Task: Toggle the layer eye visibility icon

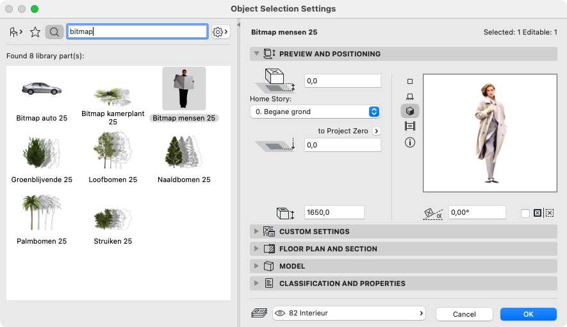Action: coord(280,314)
